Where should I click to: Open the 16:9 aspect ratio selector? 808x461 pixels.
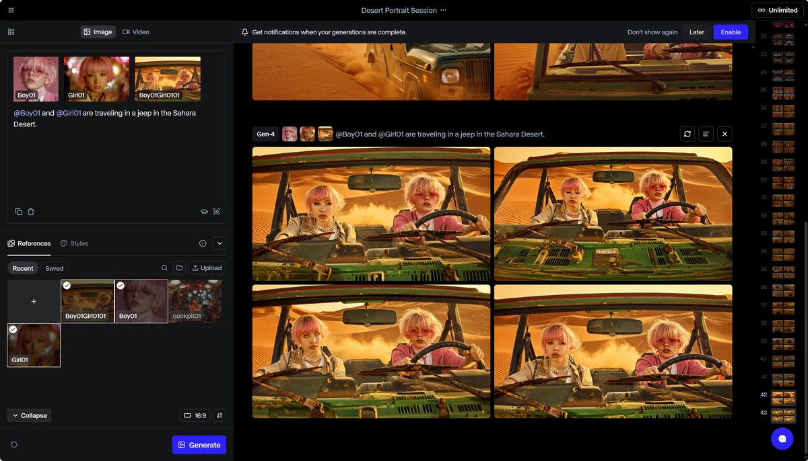(x=195, y=415)
